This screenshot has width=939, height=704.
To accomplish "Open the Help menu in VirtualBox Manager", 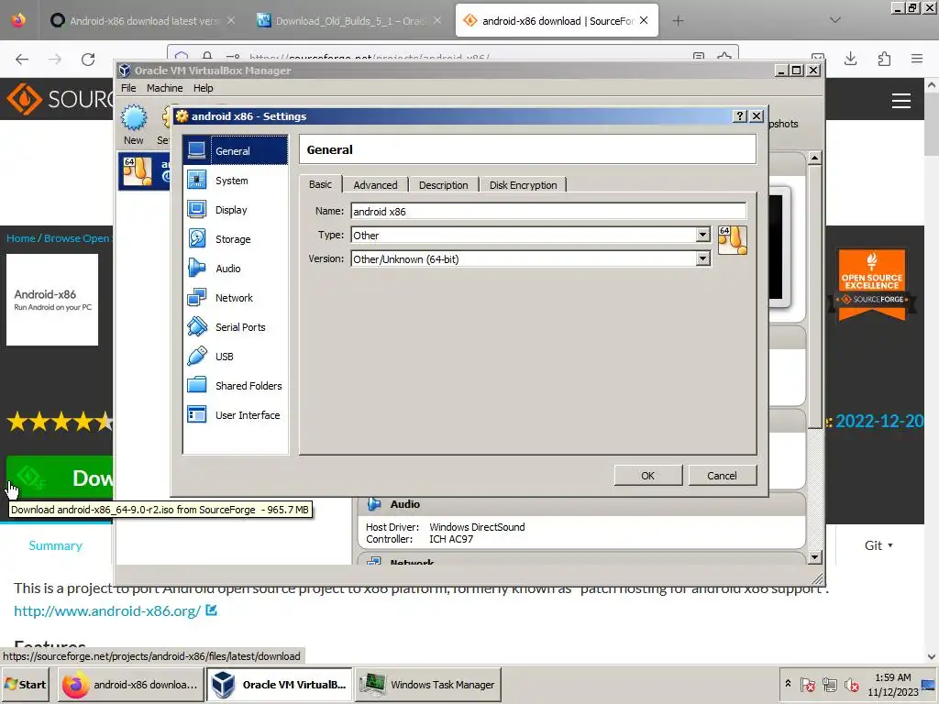I will point(203,88).
